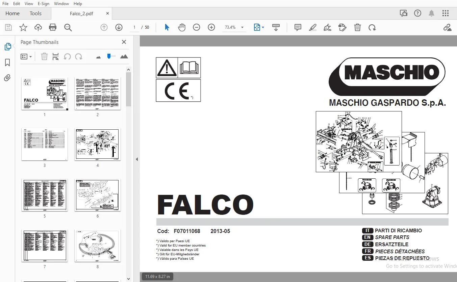
Task: Reduce thumbnail size with small mountain icon
Action: tap(98, 57)
